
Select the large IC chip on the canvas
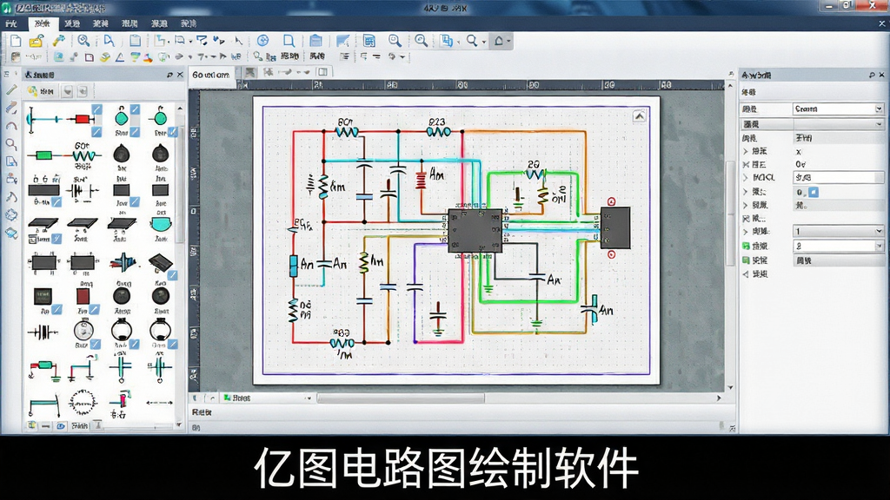tap(475, 231)
